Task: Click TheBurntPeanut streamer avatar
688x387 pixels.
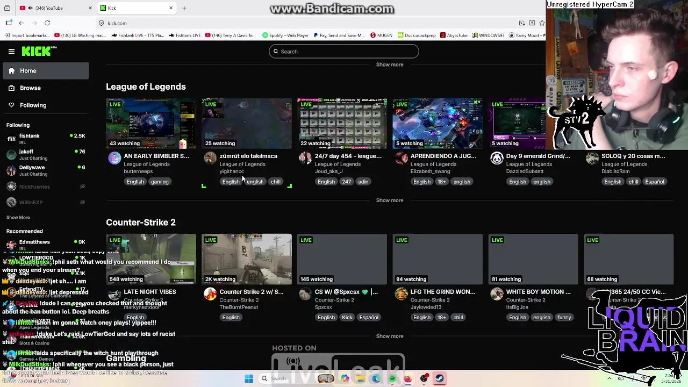Action: tap(210, 294)
